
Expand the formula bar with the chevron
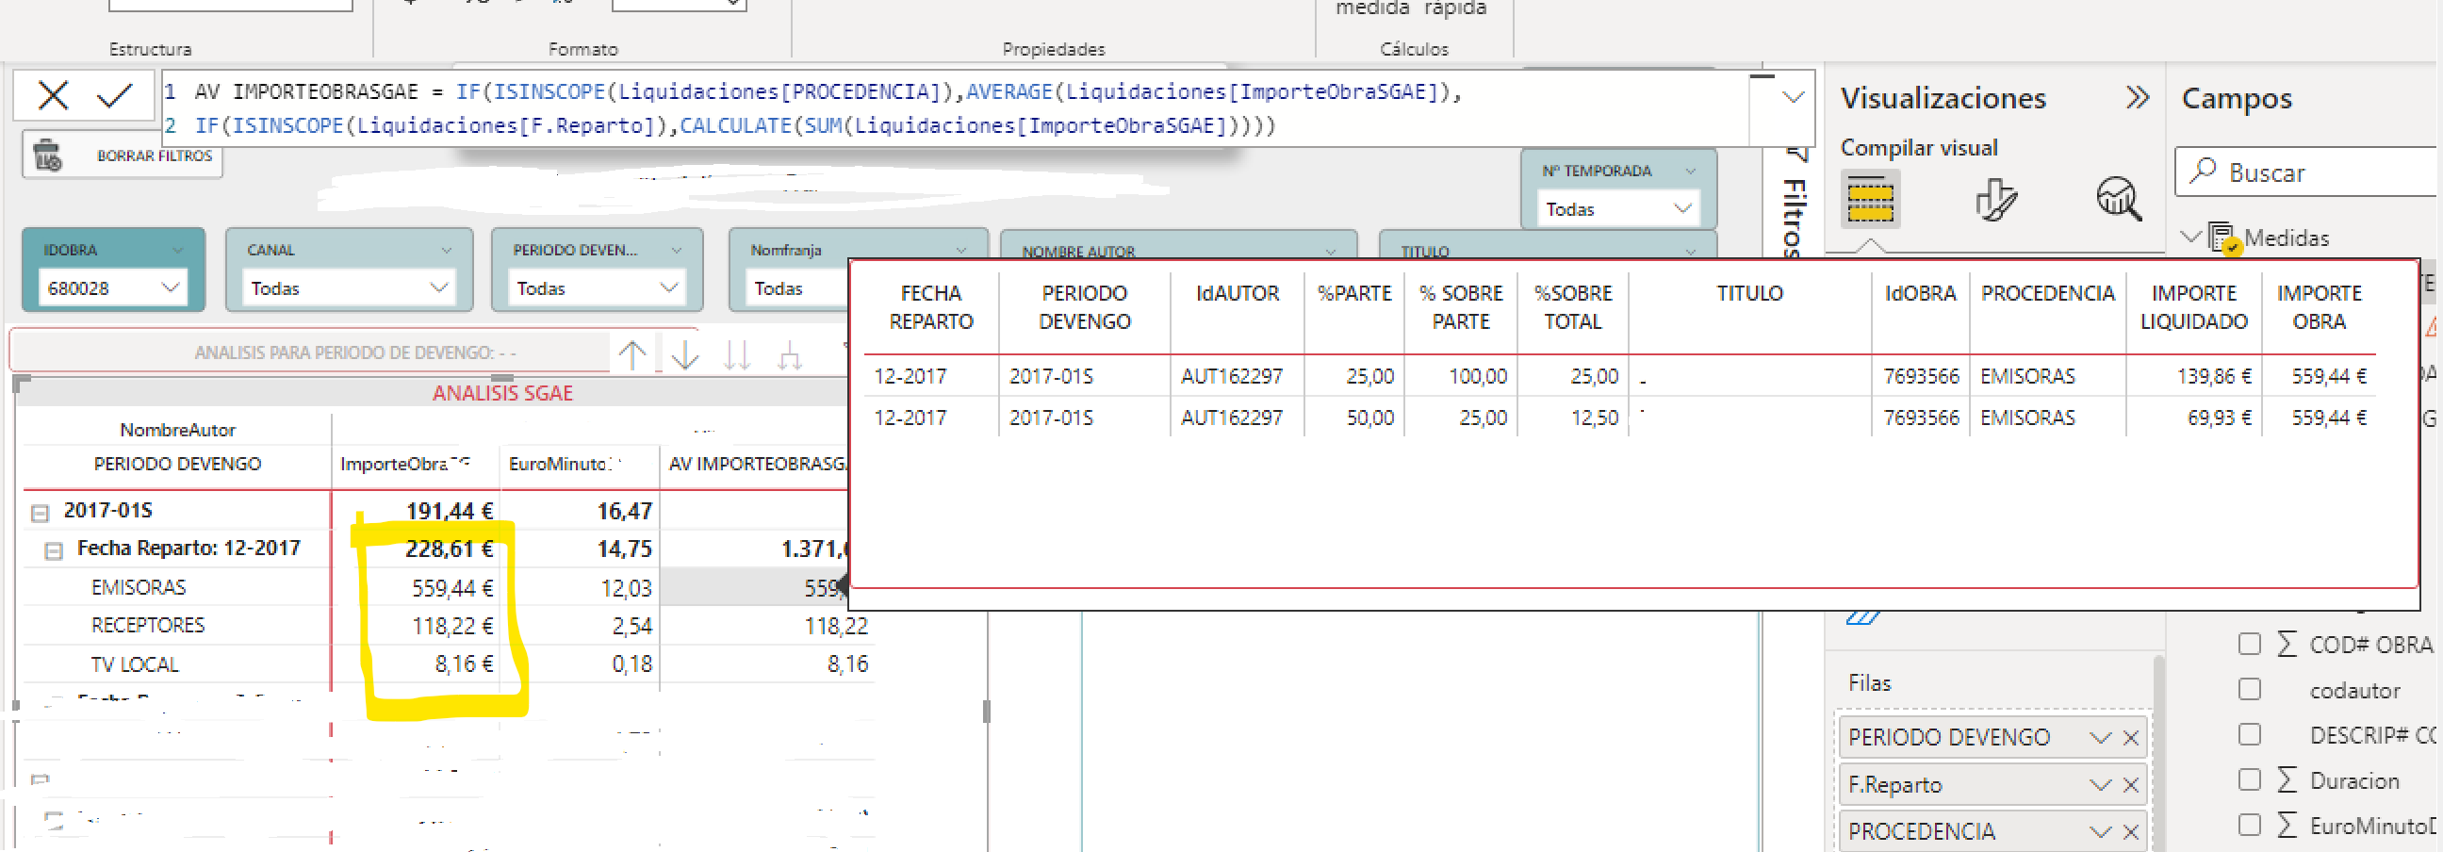pos(1793,97)
